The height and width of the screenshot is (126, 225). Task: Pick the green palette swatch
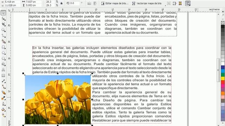click(223, 75)
